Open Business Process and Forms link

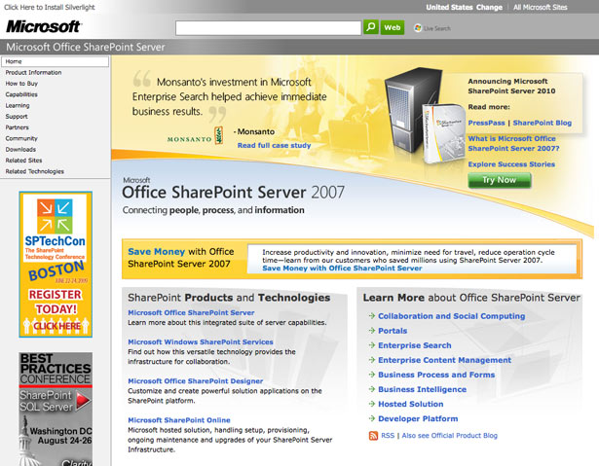pyautogui.click(x=436, y=375)
